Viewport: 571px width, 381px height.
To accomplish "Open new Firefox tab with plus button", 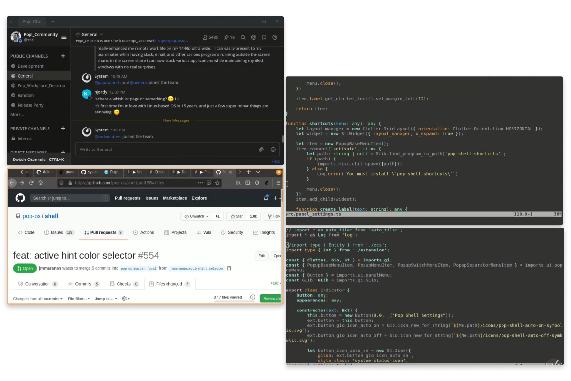I will 249,172.
